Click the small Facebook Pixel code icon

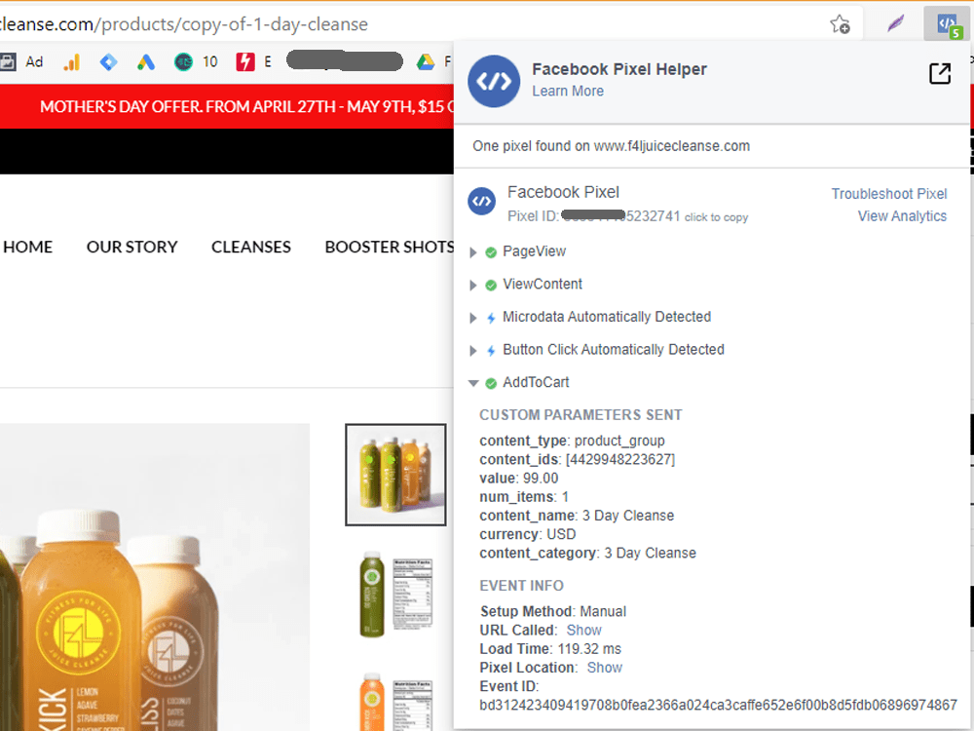point(481,202)
